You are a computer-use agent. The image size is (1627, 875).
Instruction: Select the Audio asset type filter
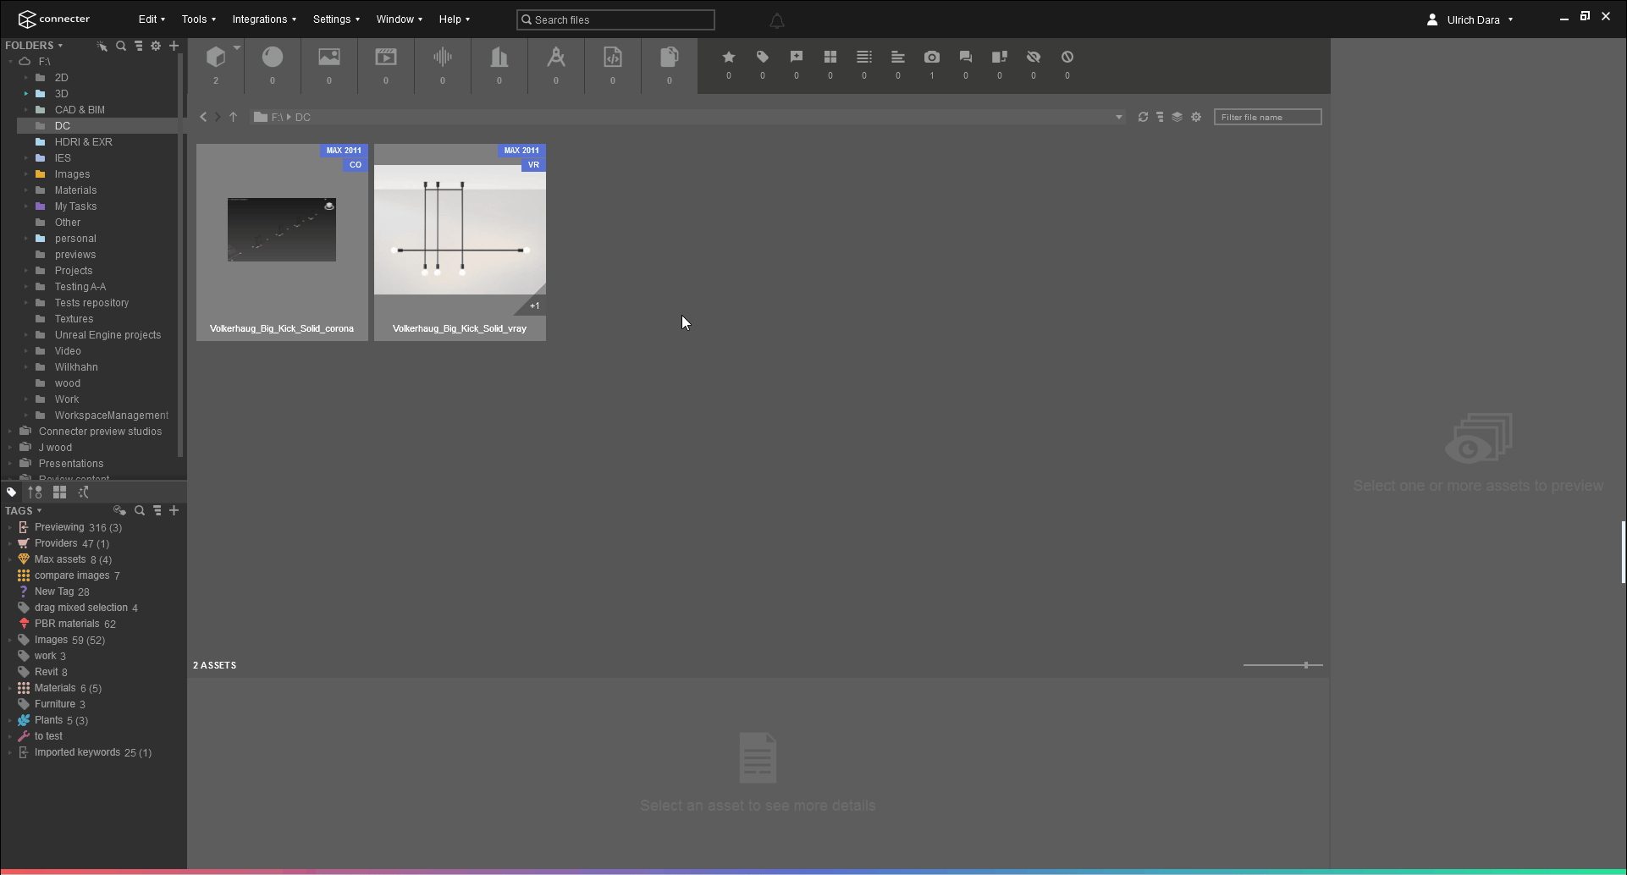click(x=442, y=58)
